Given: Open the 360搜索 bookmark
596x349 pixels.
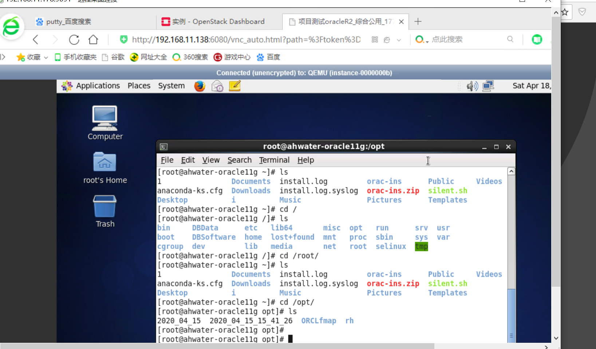Looking at the screenshot, I should pyautogui.click(x=190, y=57).
